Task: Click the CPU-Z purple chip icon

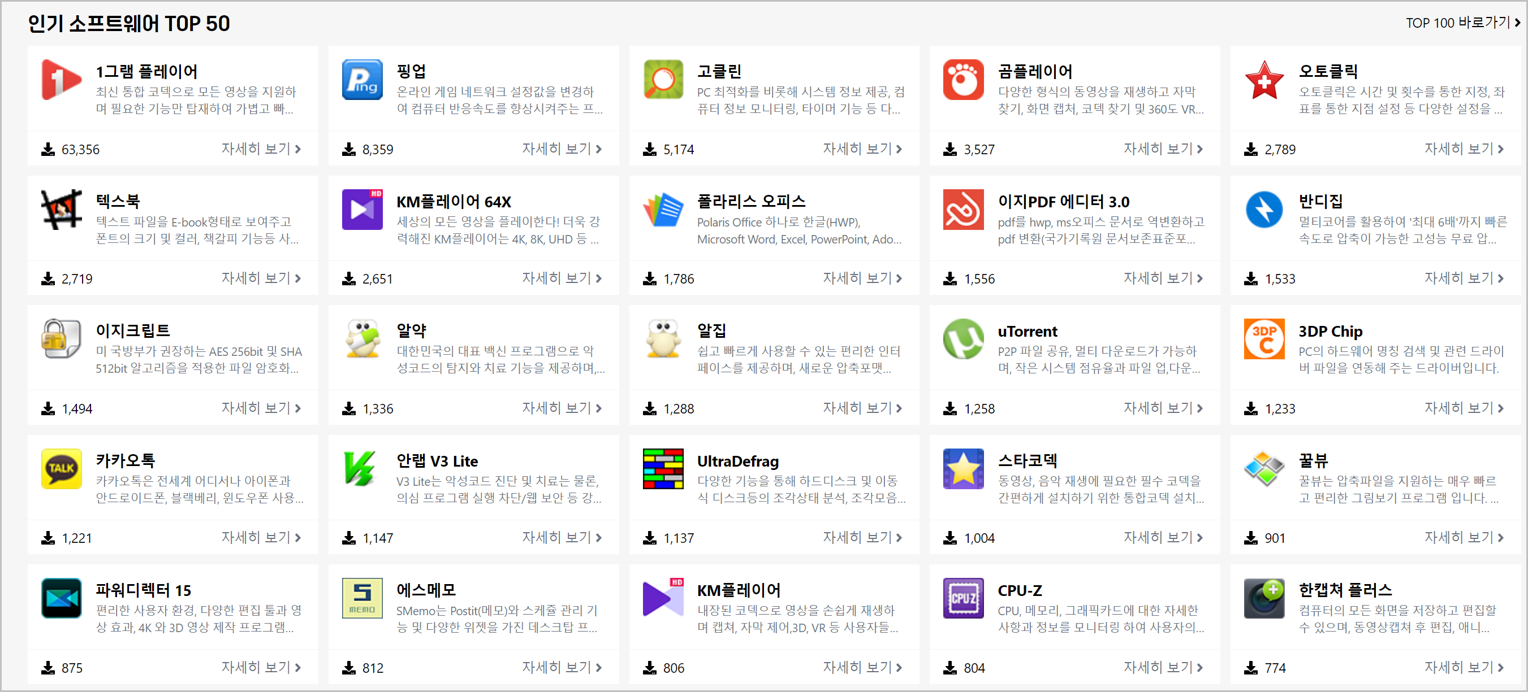Action: (962, 598)
